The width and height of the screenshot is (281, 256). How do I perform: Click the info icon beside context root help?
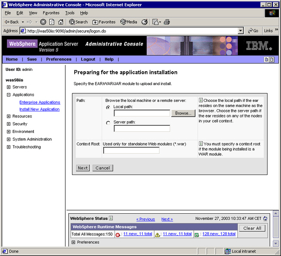click(201, 144)
